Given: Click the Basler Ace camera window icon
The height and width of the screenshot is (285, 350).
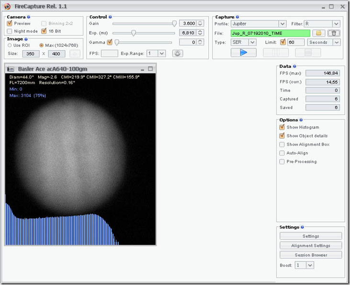Looking at the screenshot, I should click(x=11, y=69).
